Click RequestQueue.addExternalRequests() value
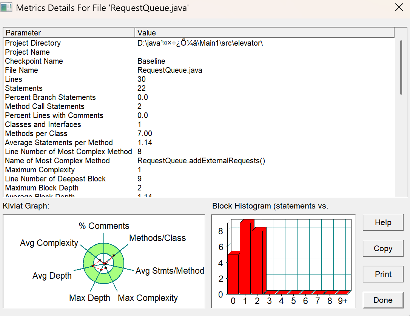410x316 pixels. 201,161
